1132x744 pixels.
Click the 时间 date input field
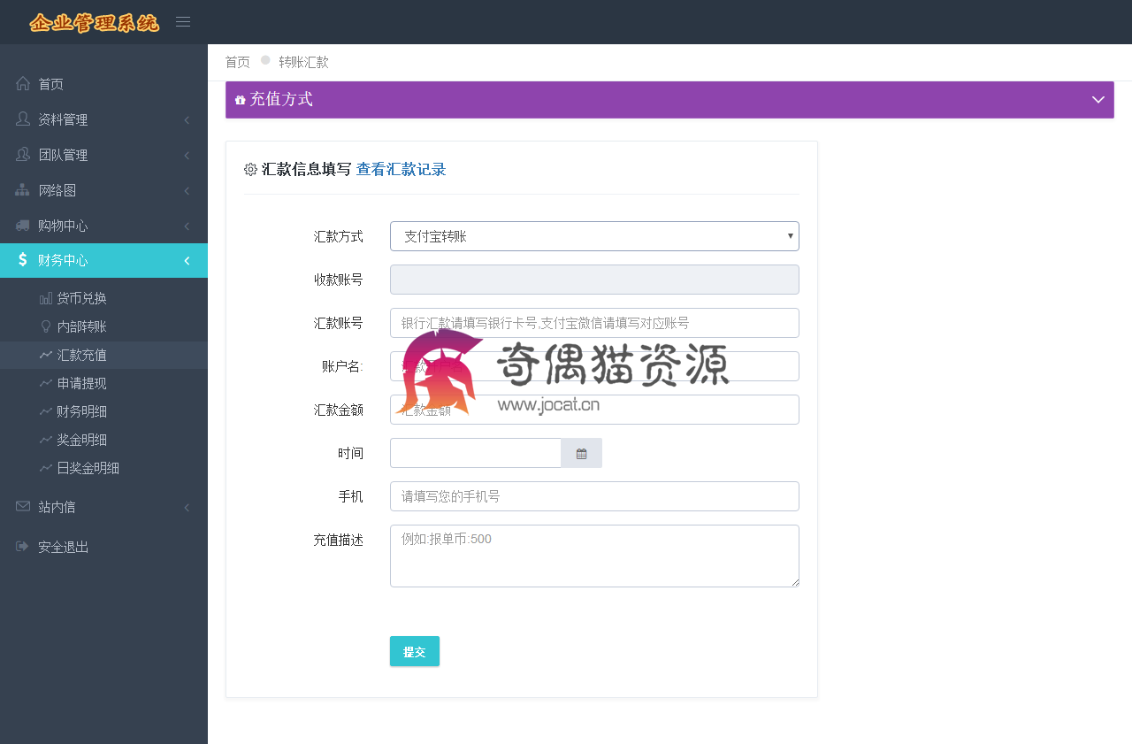click(x=476, y=453)
